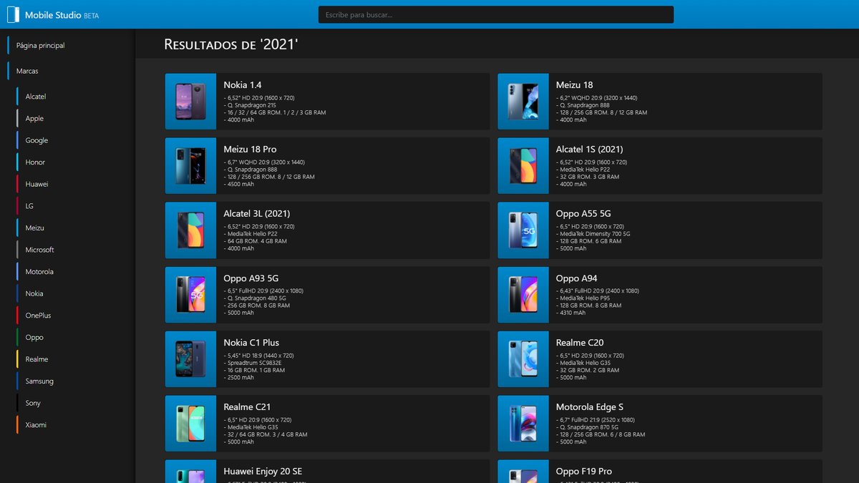Select the Sony brand
The image size is (859, 483).
tap(33, 403)
